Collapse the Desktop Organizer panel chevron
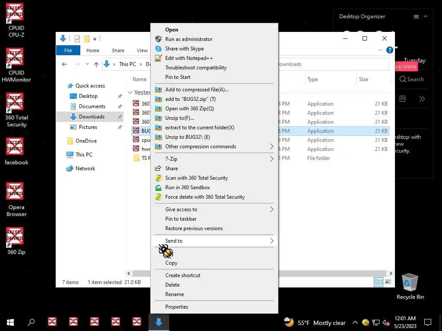Viewport: 442px width, 331px height. (x=426, y=17)
